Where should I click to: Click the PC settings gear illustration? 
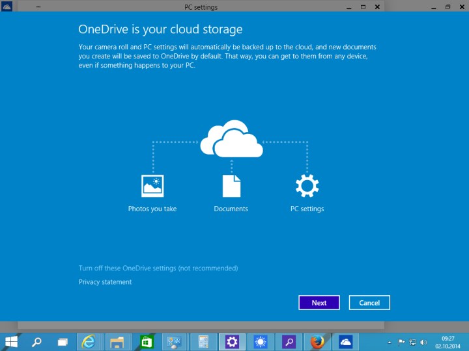(x=307, y=186)
